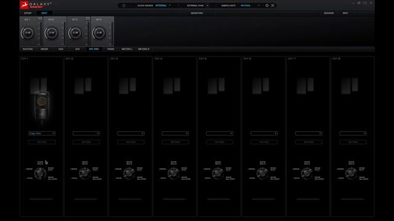The height and width of the screenshot is (221, 394).
Task: Open the Meters R tab
Action: coord(143,49)
